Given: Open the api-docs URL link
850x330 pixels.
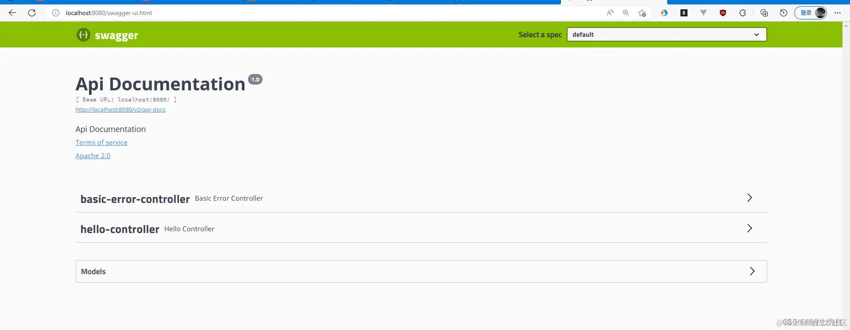Looking at the screenshot, I should click(x=120, y=109).
